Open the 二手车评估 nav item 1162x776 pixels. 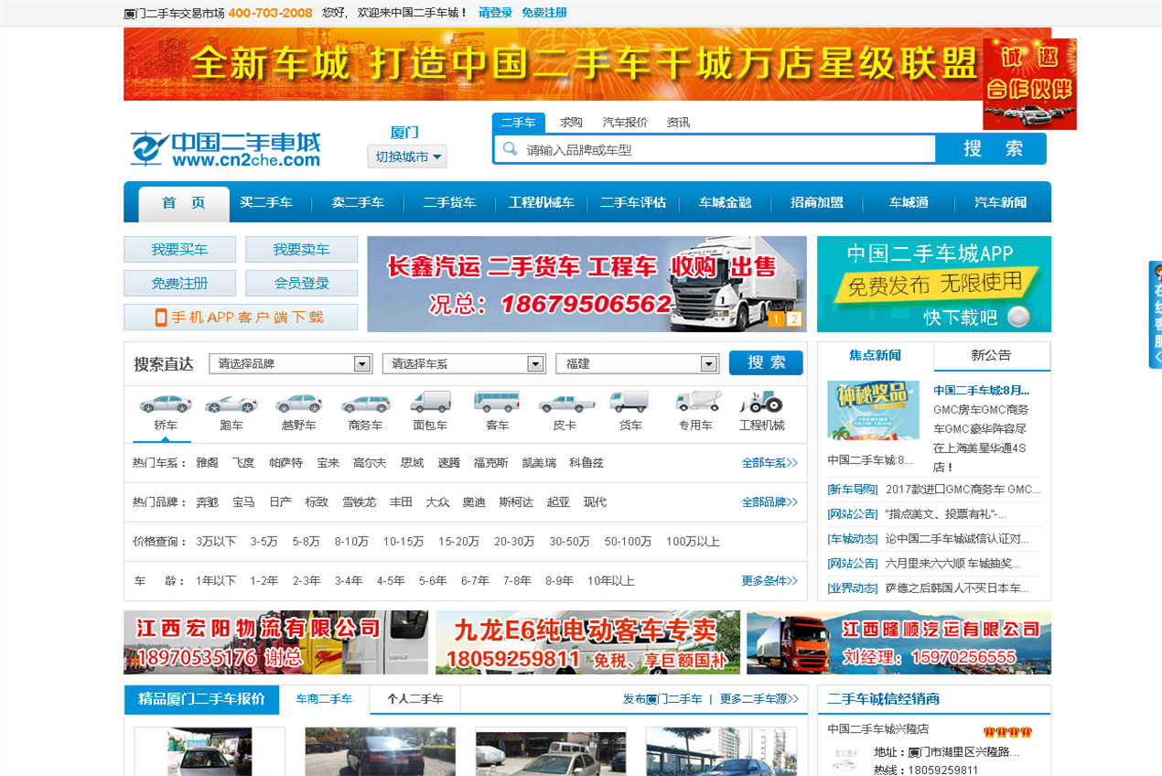[x=633, y=203]
